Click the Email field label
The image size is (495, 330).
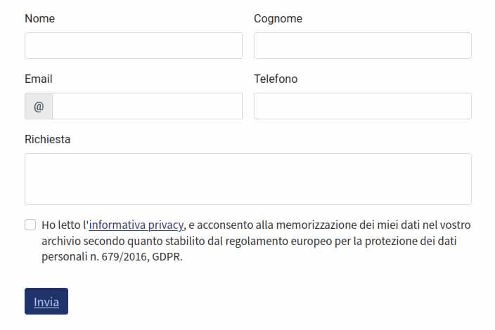click(x=39, y=79)
